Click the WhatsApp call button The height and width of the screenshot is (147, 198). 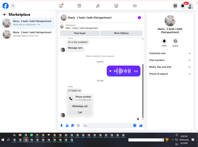pos(80,106)
